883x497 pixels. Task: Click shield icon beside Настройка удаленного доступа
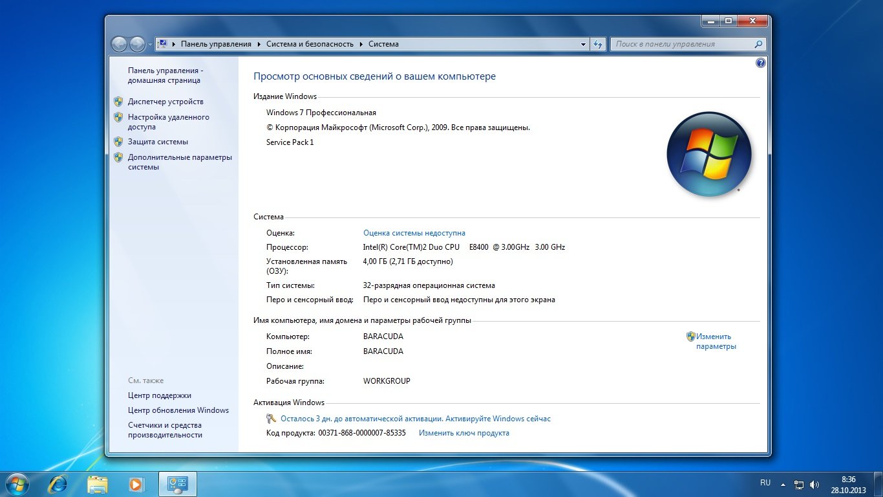118,117
